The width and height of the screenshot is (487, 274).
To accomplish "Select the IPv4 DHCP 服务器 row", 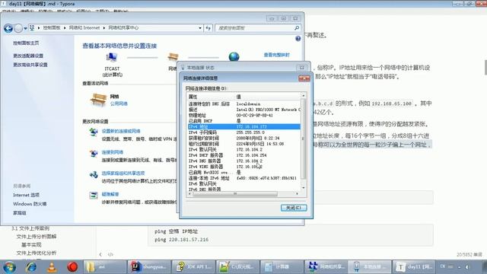I will click(244, 155).
